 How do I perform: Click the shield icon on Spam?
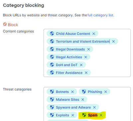[84, 115]
